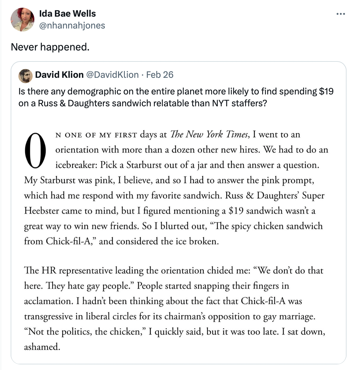
Task: Open the @DavidKlion handle
Action: (x=112, y=75)
